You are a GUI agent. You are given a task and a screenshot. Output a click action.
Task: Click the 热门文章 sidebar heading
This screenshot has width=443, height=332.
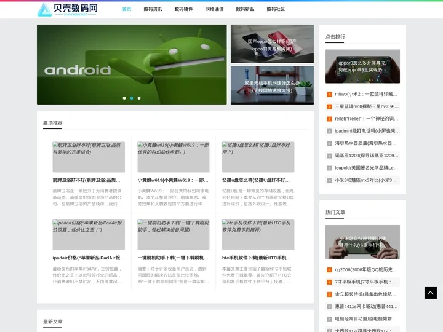tap(335, 212)
